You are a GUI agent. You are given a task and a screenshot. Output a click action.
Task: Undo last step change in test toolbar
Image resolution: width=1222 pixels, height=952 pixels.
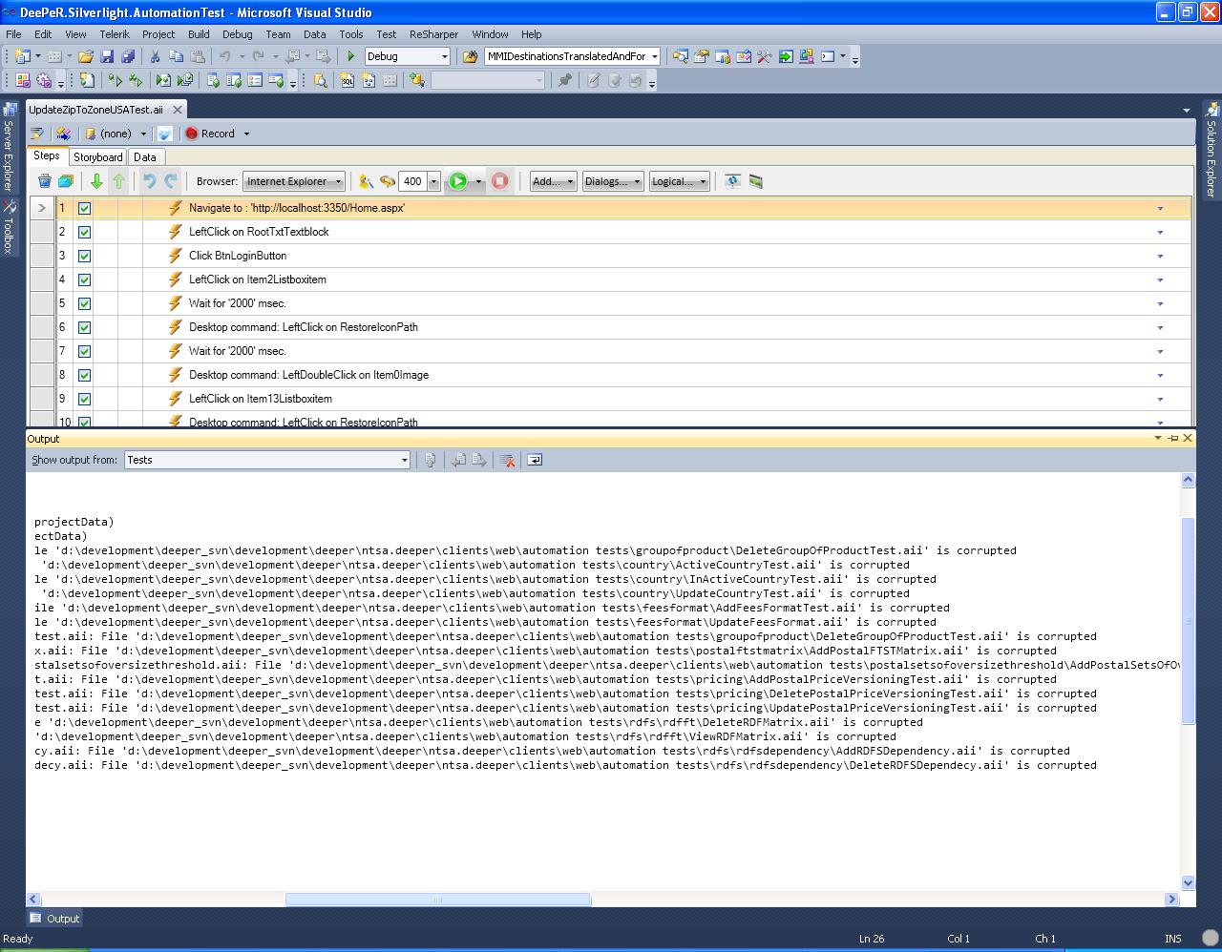[x=149, y=181]
